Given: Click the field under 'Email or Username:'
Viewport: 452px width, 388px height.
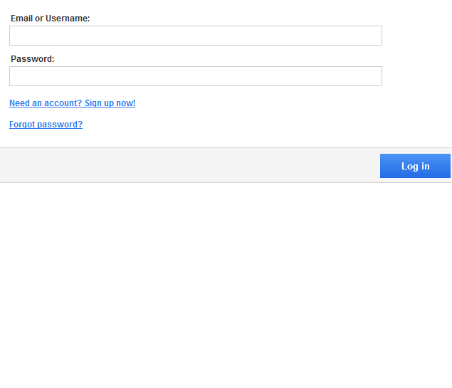Looking at the screenshot, I should (x=195, y=36).
